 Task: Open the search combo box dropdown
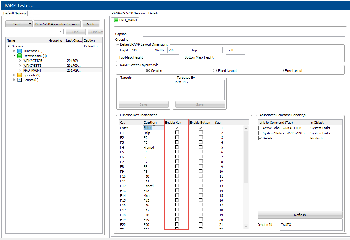pyautogui.click(x=60, y=32)
